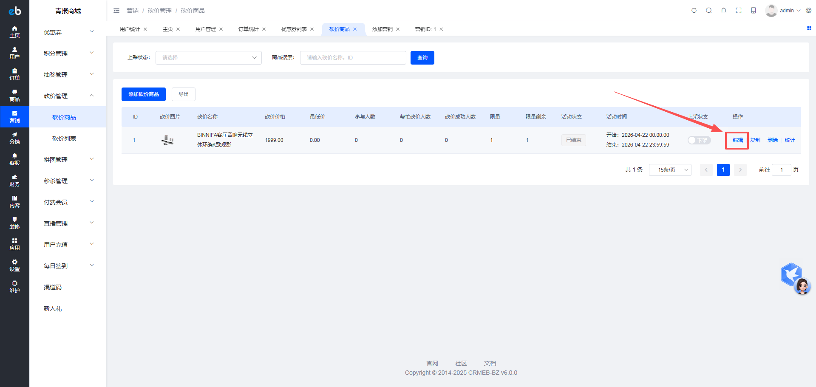Click the refresh icon in top bar
The height and width of the screenshot is (387, 816).
click(694, 11)
